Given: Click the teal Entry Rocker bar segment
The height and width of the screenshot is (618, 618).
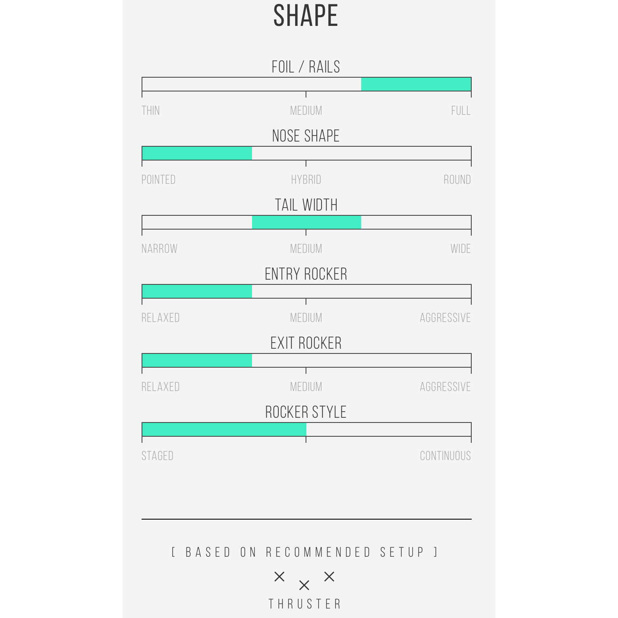Looking at the screenshot, I should pos(197,291).
